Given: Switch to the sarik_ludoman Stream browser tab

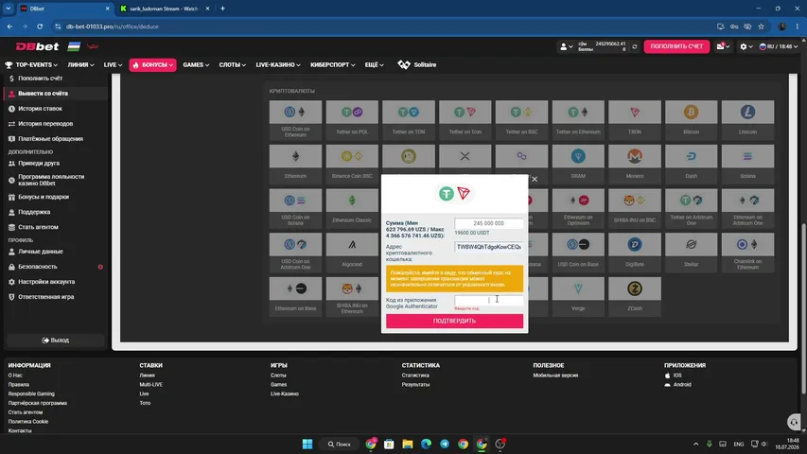Looking at the screenshot, I should 164,9.
